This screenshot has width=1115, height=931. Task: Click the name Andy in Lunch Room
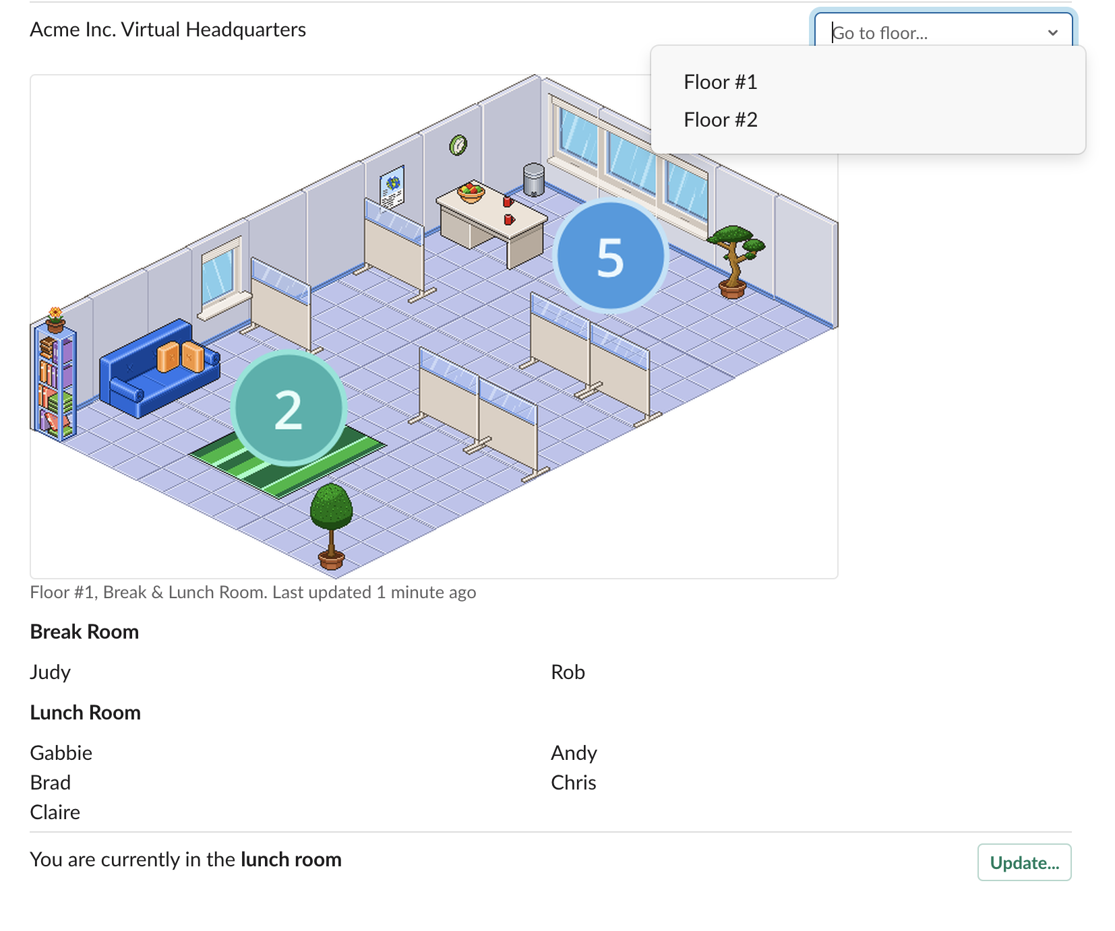click(574, 753)
